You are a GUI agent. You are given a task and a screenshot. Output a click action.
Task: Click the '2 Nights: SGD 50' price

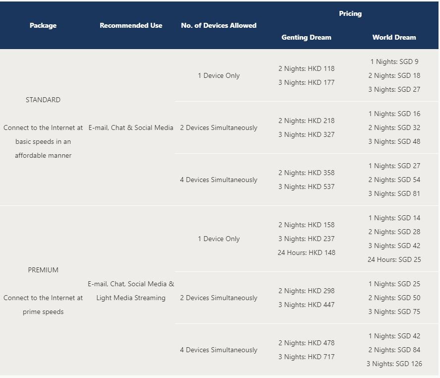(394, 298)
